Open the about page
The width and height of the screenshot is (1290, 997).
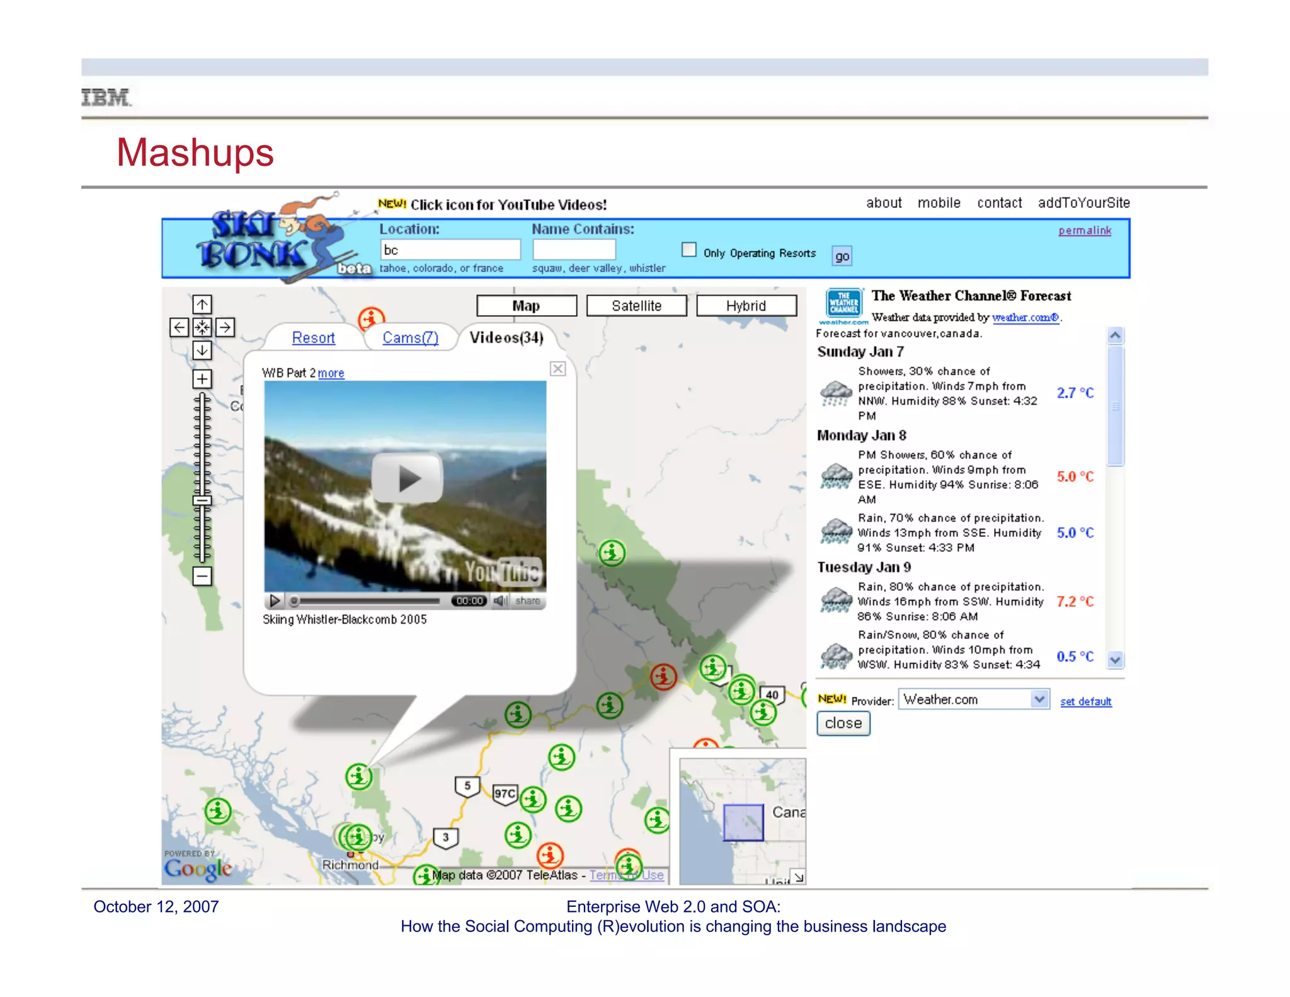[884, 203]
